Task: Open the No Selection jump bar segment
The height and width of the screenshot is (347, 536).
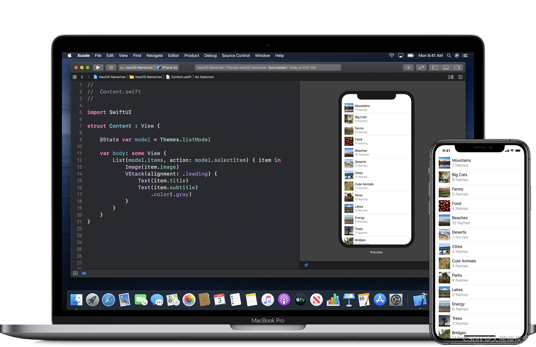Action: (204, 77)
